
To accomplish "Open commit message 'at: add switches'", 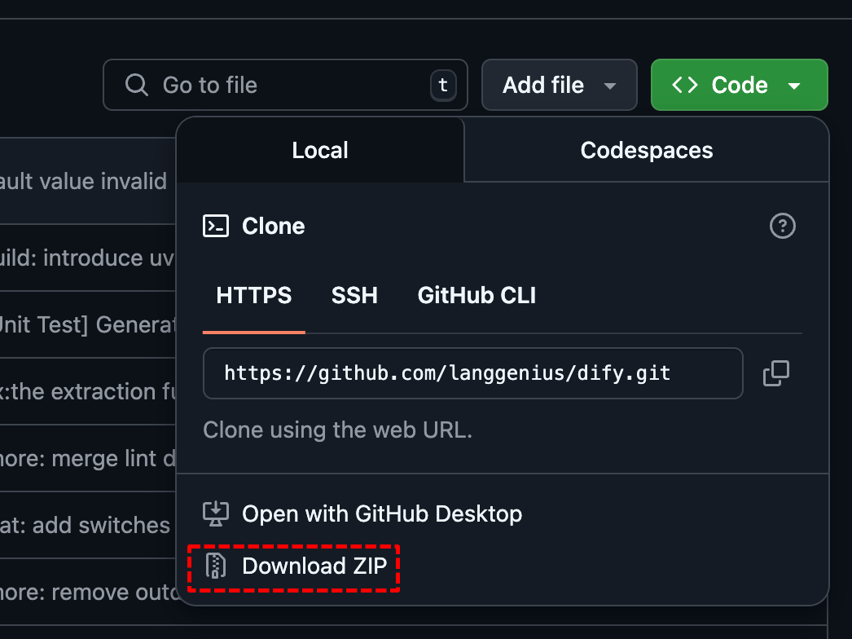I will pos(85,526).
